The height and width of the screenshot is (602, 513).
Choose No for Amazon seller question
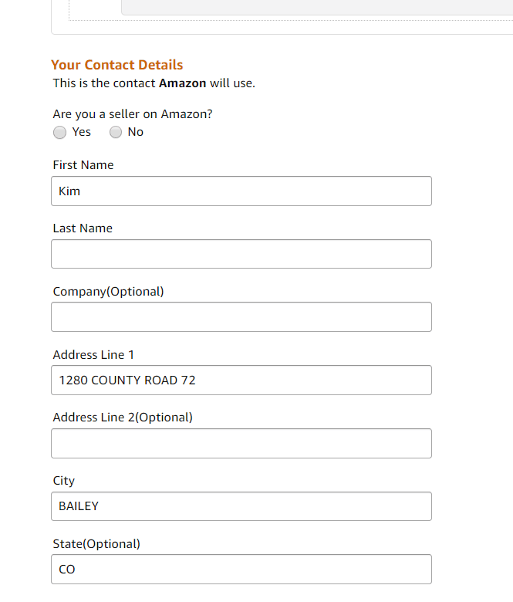coord(116,133)
